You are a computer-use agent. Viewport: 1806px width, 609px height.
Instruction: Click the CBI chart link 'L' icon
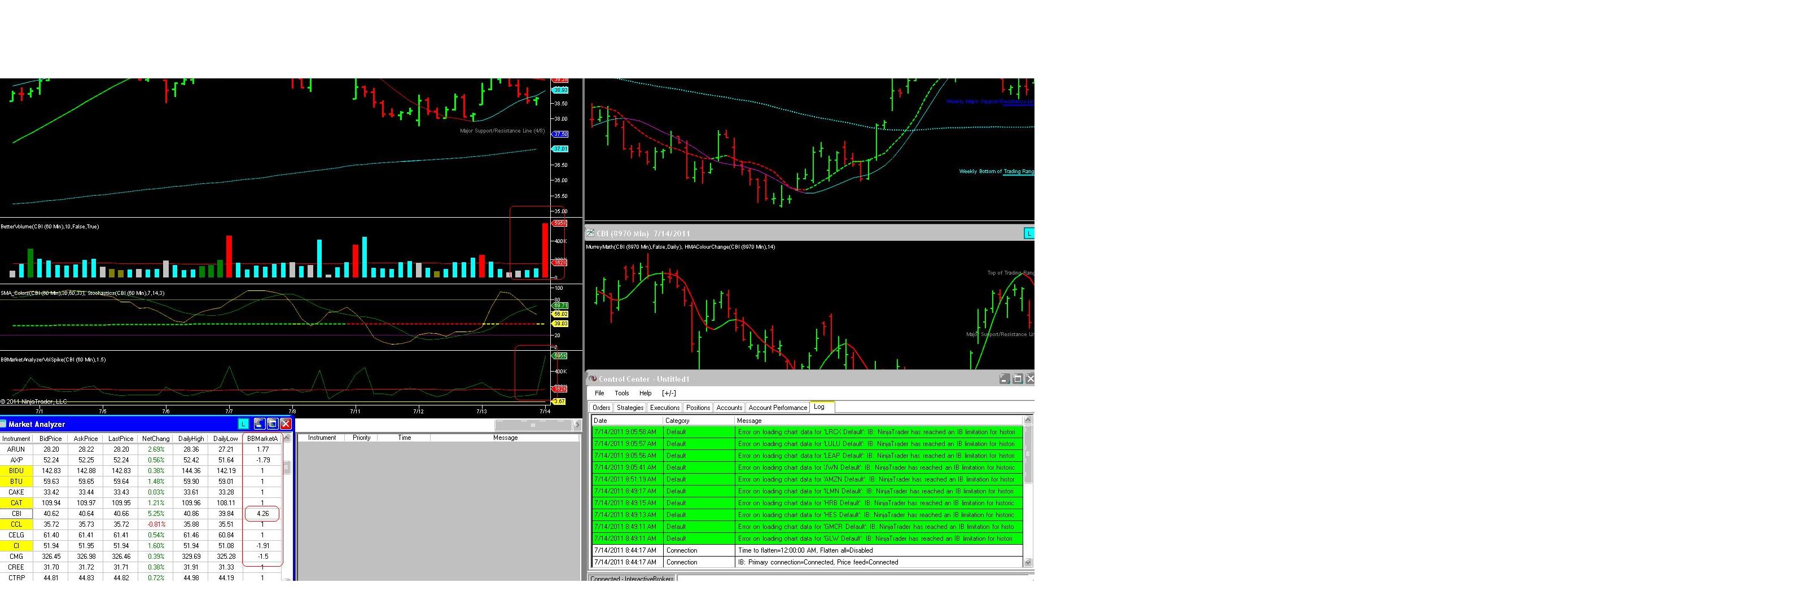point(1028,233)
